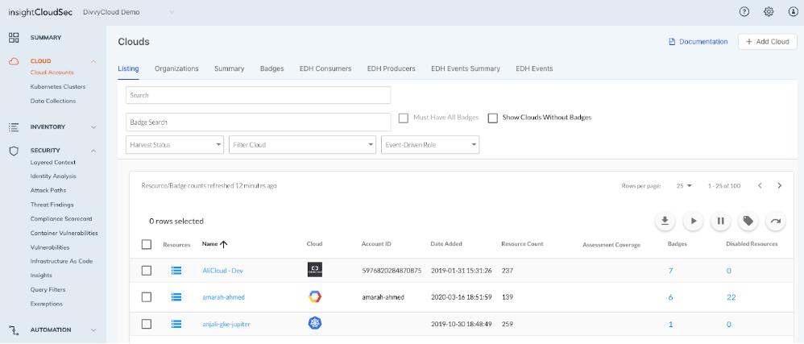
Task: Open the EDH Events Summary tab
Action: click(466, 68)
